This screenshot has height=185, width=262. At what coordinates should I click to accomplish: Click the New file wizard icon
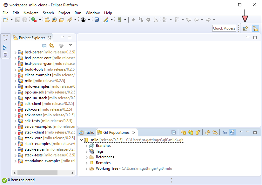pyautogui.click(x=6, y=20)
